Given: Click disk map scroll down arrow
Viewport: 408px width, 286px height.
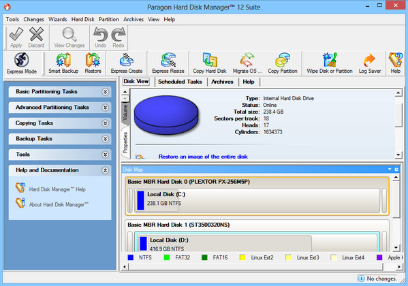Looking at the screenshot, I should [x=396, y=247].
